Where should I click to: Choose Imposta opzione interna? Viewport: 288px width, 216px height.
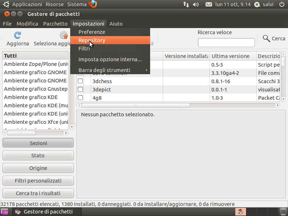[110, 59]
